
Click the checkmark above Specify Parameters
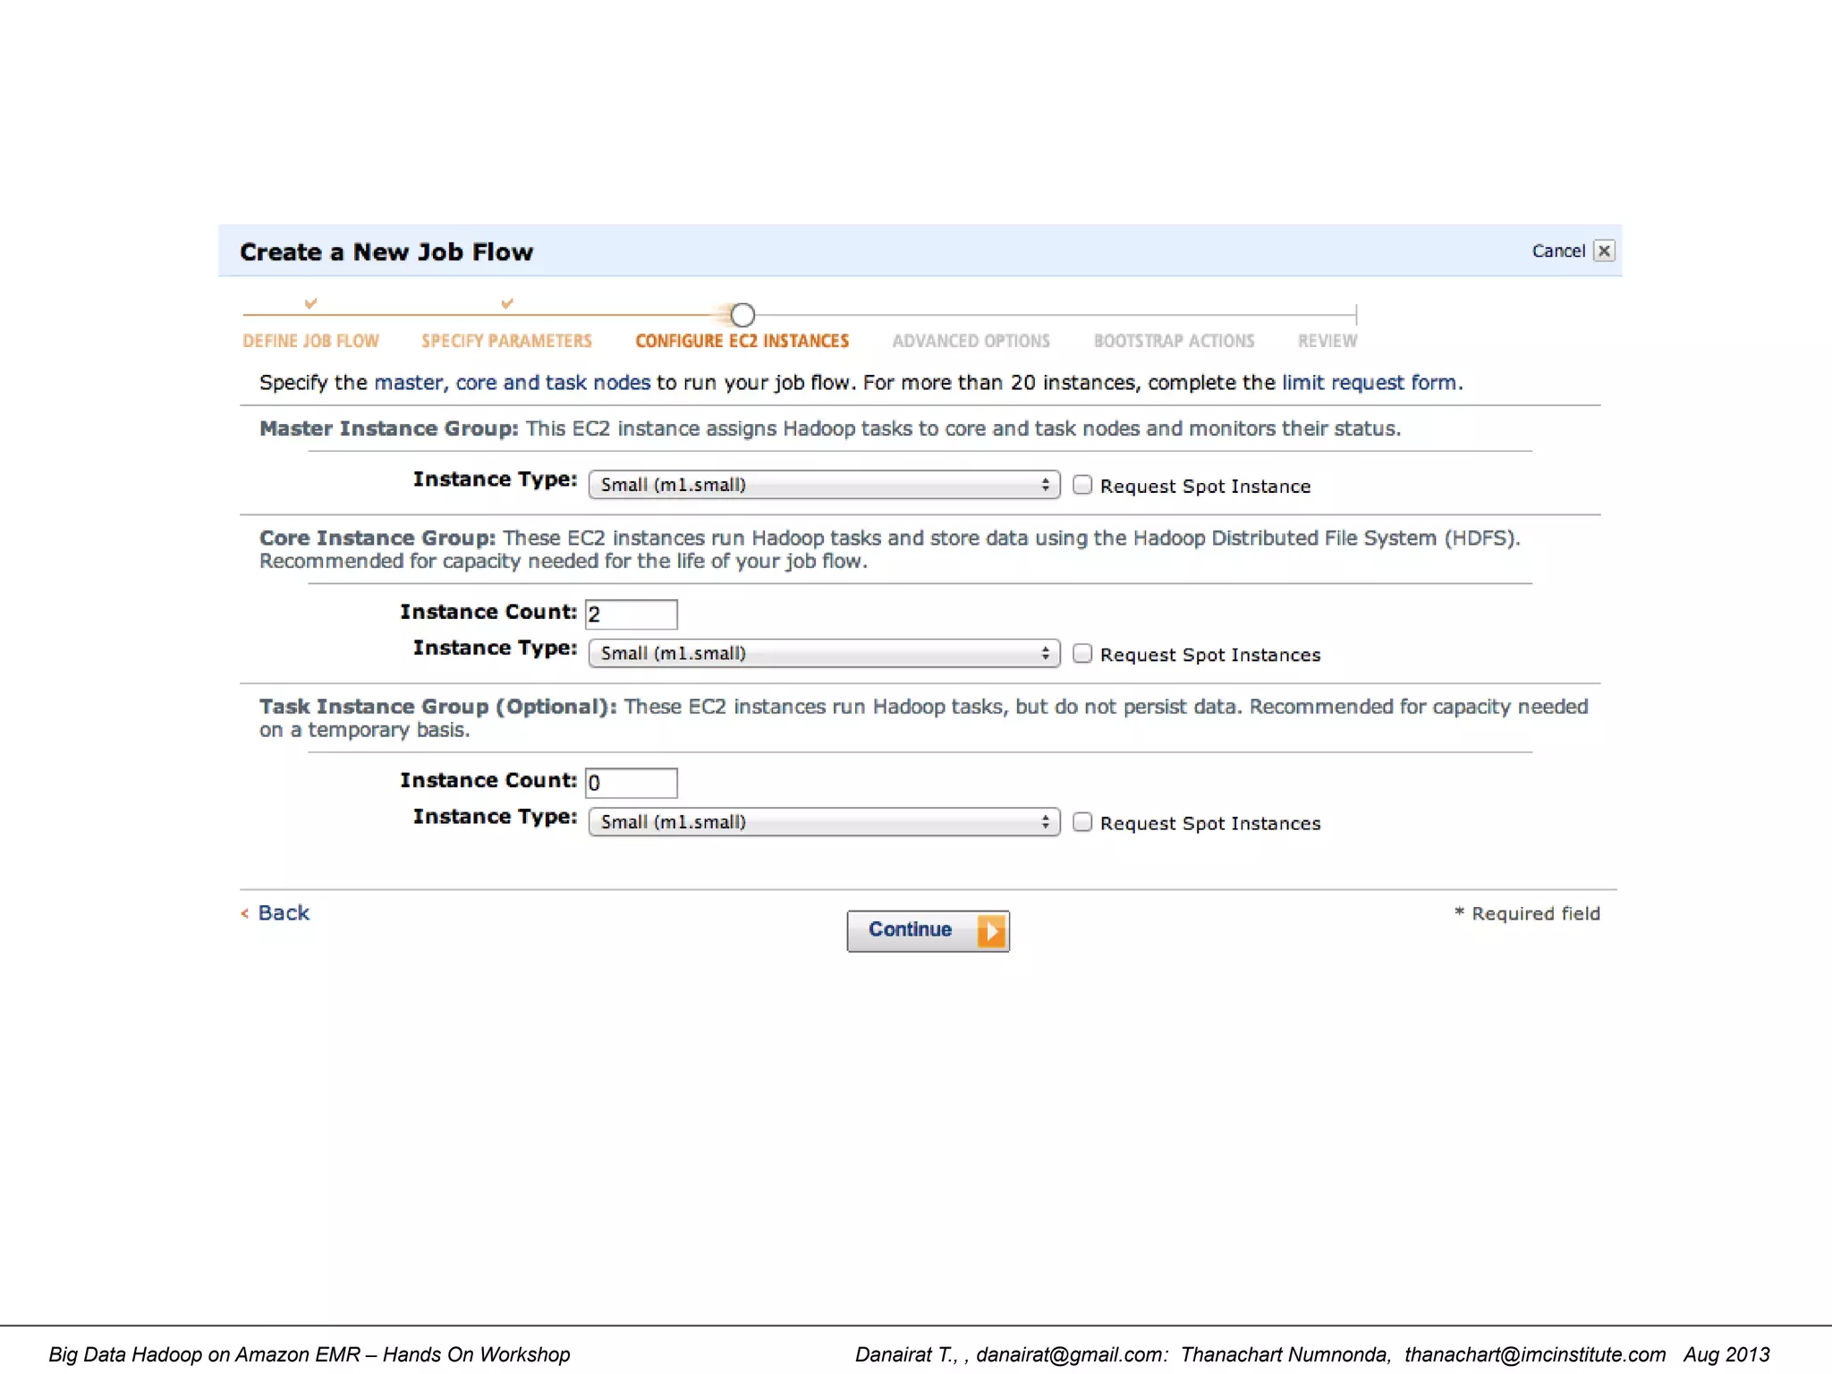[507, 303]
